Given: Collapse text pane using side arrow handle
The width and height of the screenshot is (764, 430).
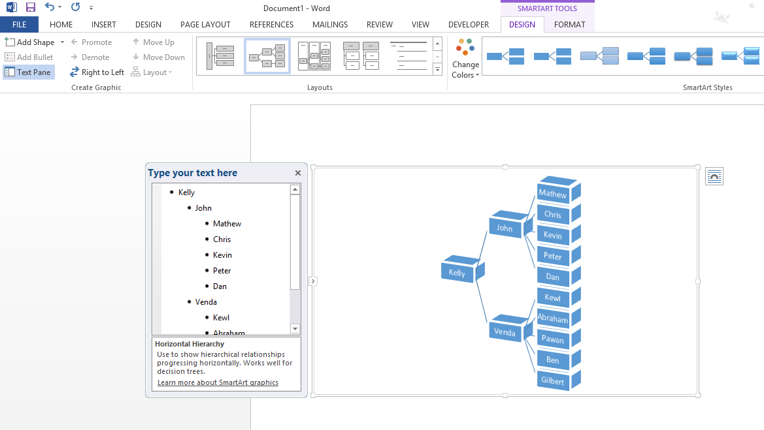Looking at the screenshot, I should pyautogui.click(x=313, y=281).
